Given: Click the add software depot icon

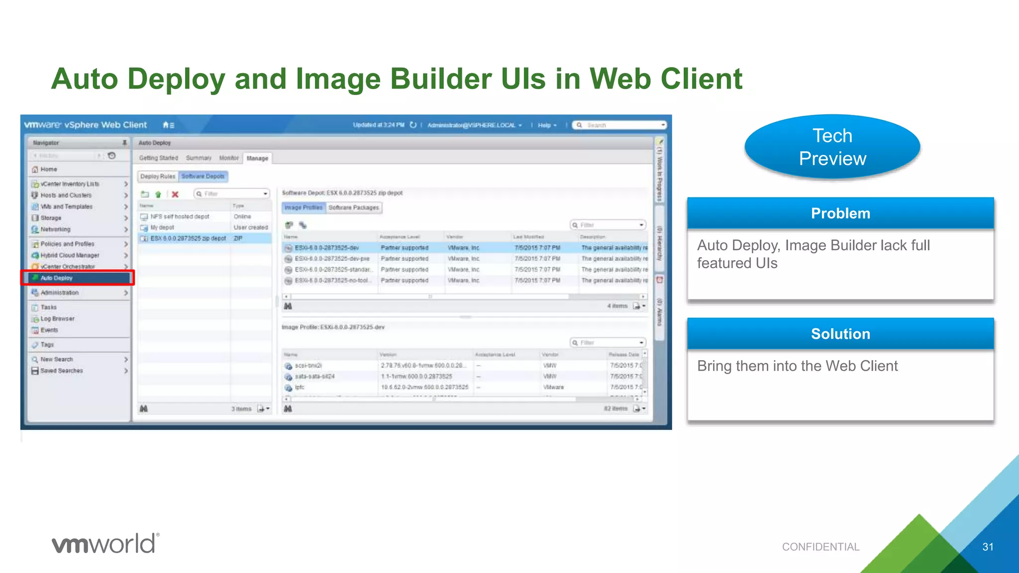Looking at the screenshot, I should pyautogui.click(x=145, y=194).
